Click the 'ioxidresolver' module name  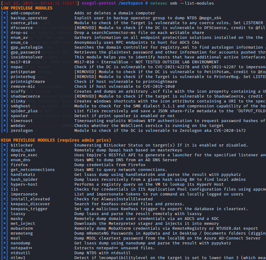tap(27, 57)
